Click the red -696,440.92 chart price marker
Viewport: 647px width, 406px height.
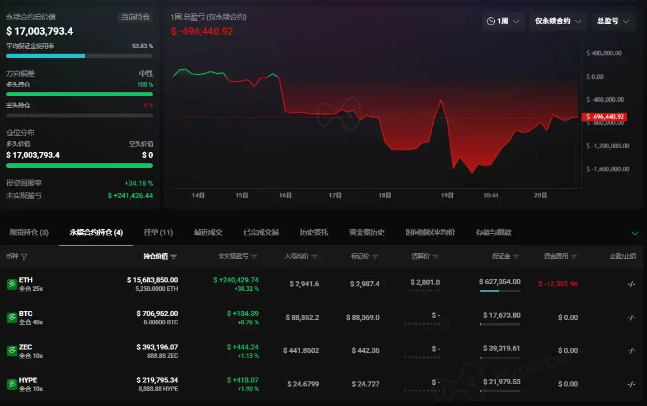(x=604, y=117)
